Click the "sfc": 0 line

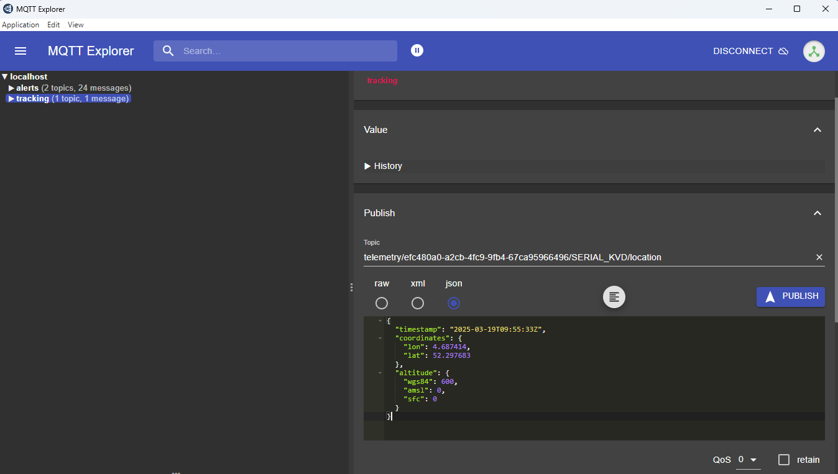(420, 399)
